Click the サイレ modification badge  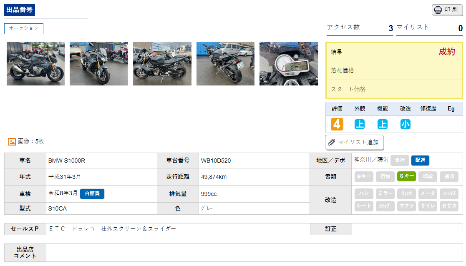tap(428, 206)
